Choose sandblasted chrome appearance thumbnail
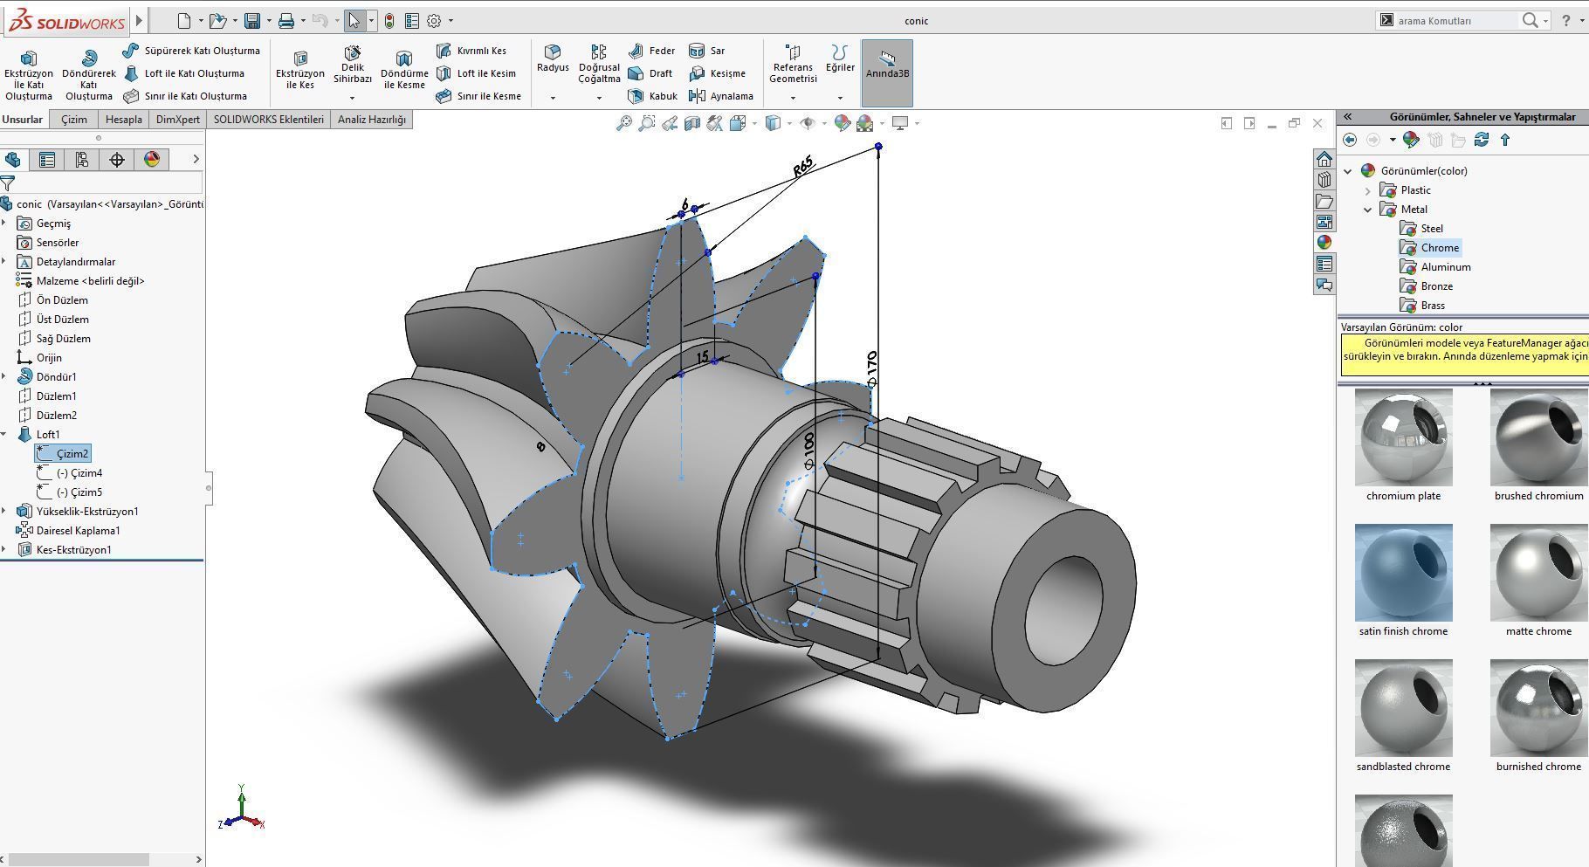The image size is (1589, 867). [1403, 708]
